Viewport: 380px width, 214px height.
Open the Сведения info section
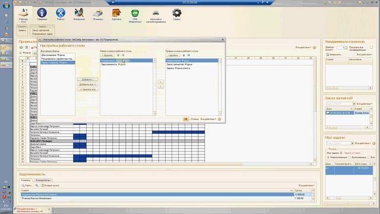click(x=42, y=14)
